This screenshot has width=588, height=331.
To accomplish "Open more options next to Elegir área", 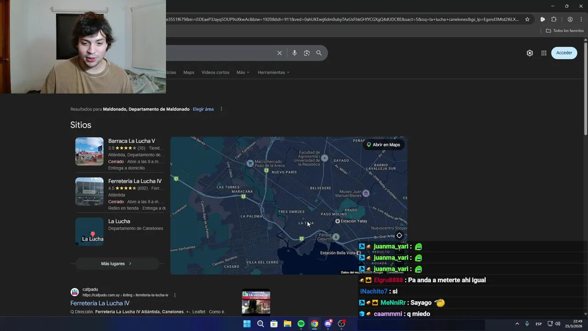I will [221, 109].
